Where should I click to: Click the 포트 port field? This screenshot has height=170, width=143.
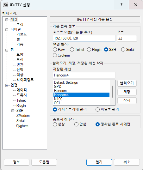tap(127, 38)
